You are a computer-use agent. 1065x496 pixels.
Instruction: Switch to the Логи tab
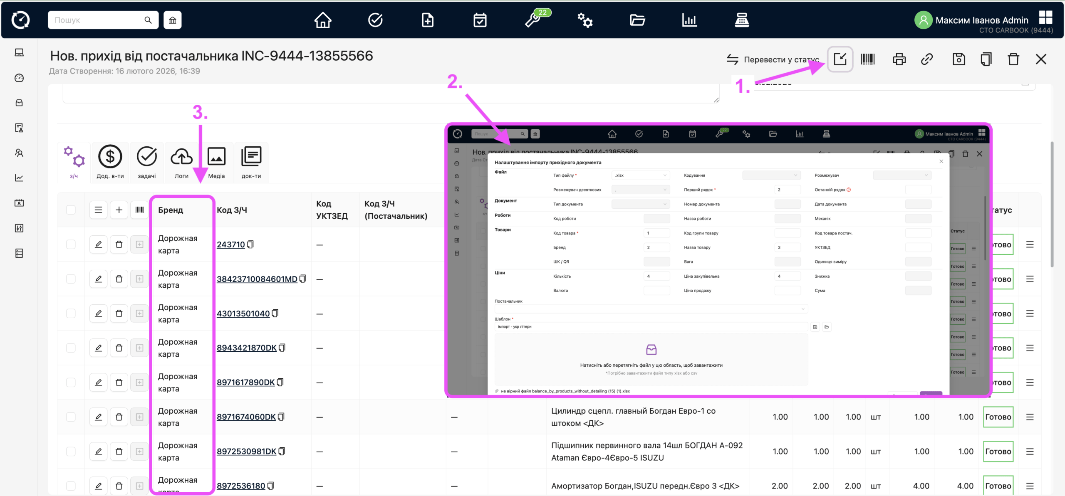pos(181,163)
